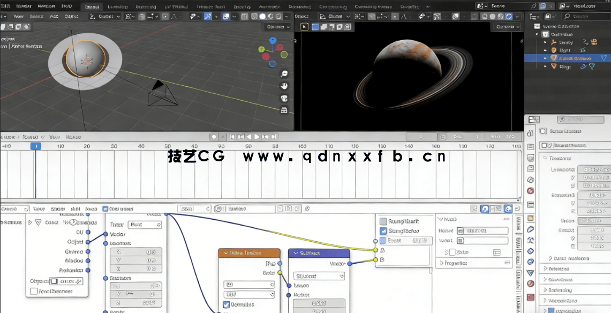Open the fBM dropdown on the Noise Texture node
Screen dimensions: 611x313
[249, 294]
